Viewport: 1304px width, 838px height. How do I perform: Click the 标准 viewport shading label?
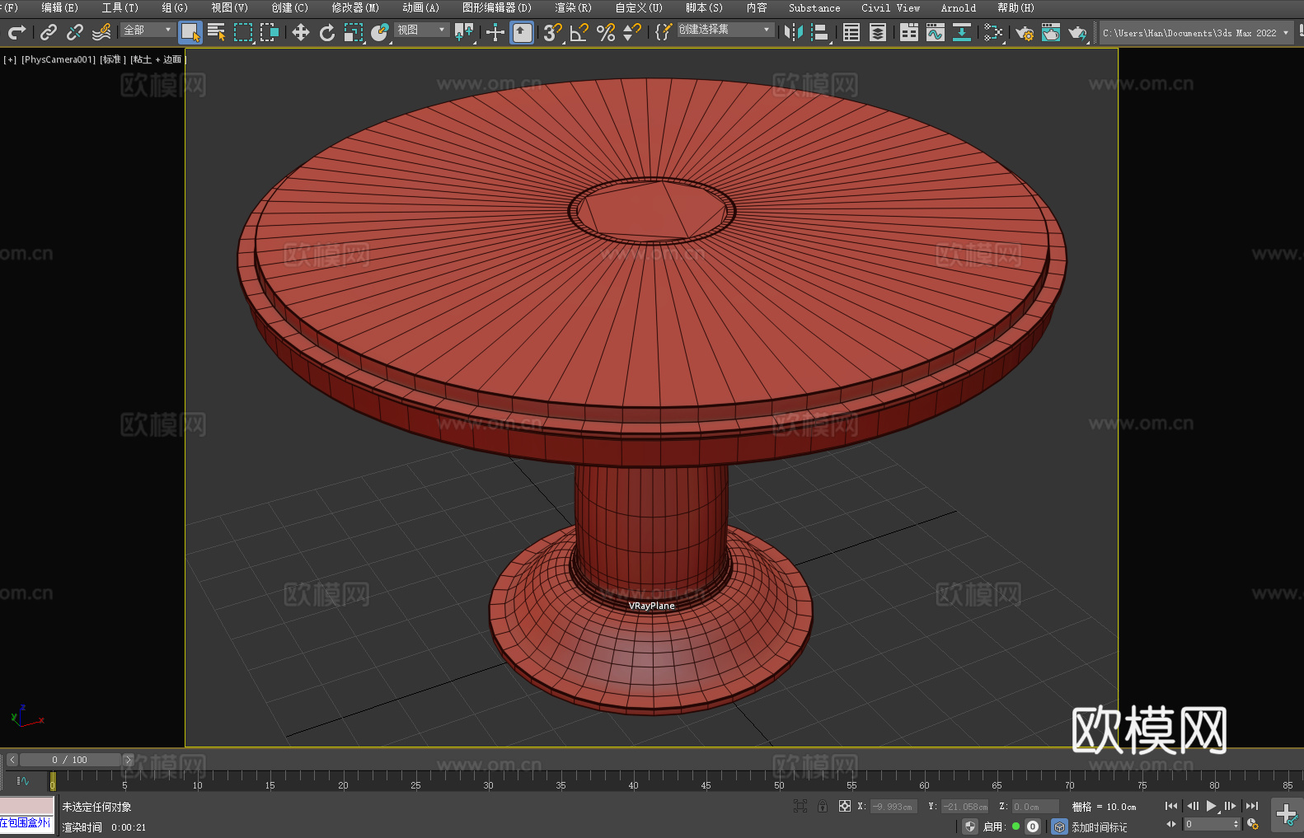point(113,59)
